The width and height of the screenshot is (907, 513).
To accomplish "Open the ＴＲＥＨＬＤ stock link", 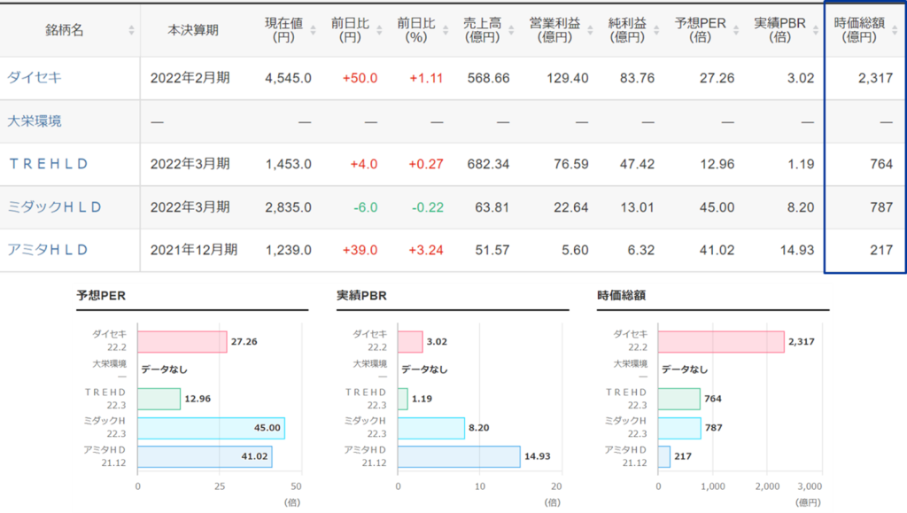I will [49, 164].
